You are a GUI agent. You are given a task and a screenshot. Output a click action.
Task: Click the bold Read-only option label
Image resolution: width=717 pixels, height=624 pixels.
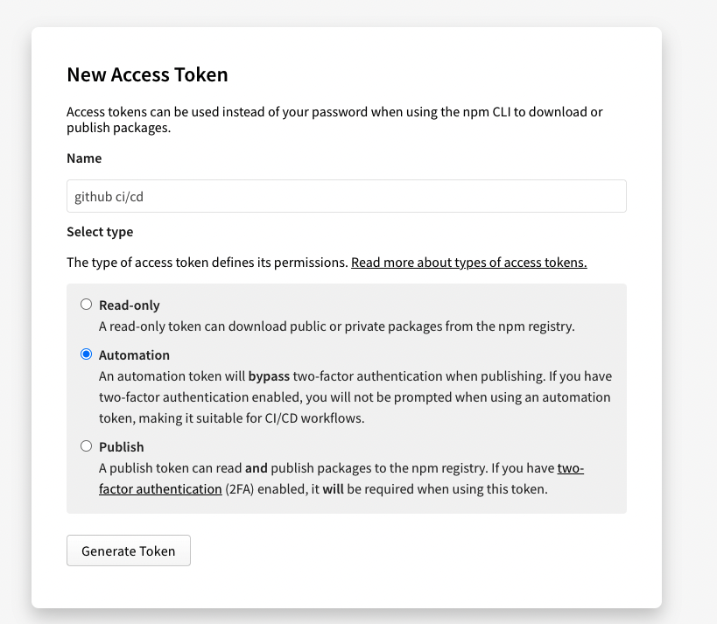click(x=130, y=305)
